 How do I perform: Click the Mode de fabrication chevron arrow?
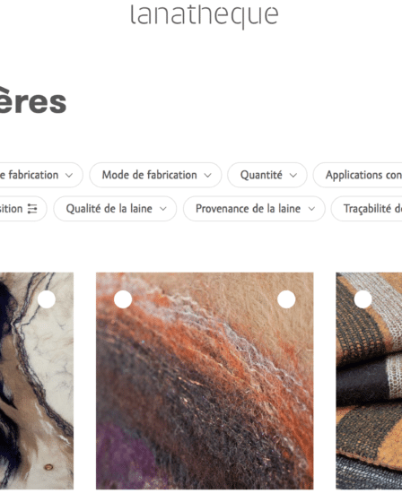208,176
